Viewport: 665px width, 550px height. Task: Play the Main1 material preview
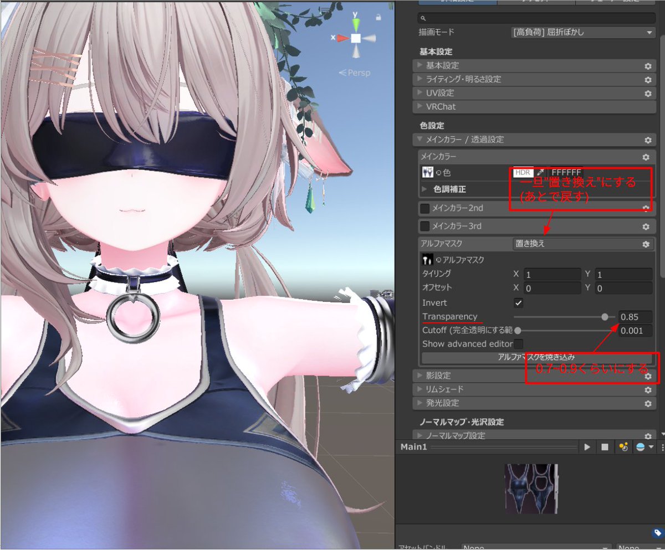click(x=587, y=447)
